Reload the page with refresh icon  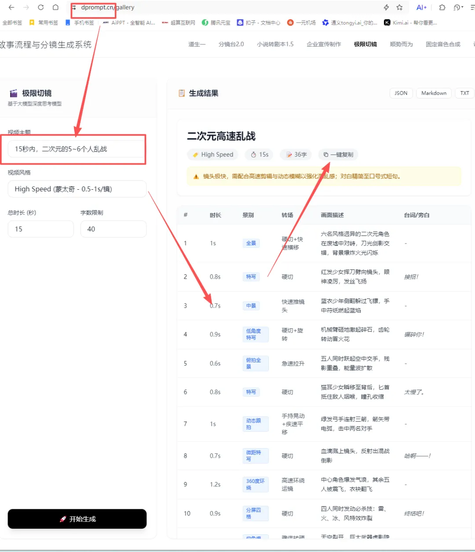tap(40, 7)
